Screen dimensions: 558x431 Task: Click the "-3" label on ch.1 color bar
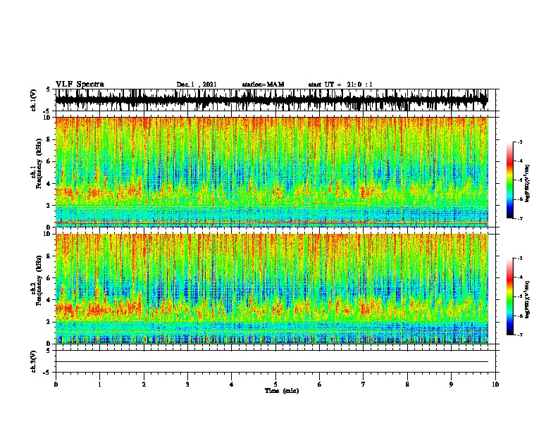click(x=520, y=142)
